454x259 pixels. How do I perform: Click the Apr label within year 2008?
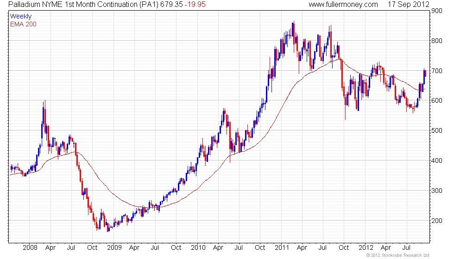[50, 248]
